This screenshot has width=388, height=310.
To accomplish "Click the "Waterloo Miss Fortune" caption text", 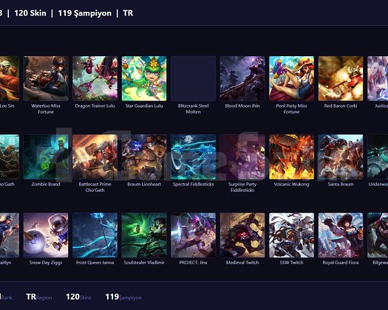I will [46, 108].
